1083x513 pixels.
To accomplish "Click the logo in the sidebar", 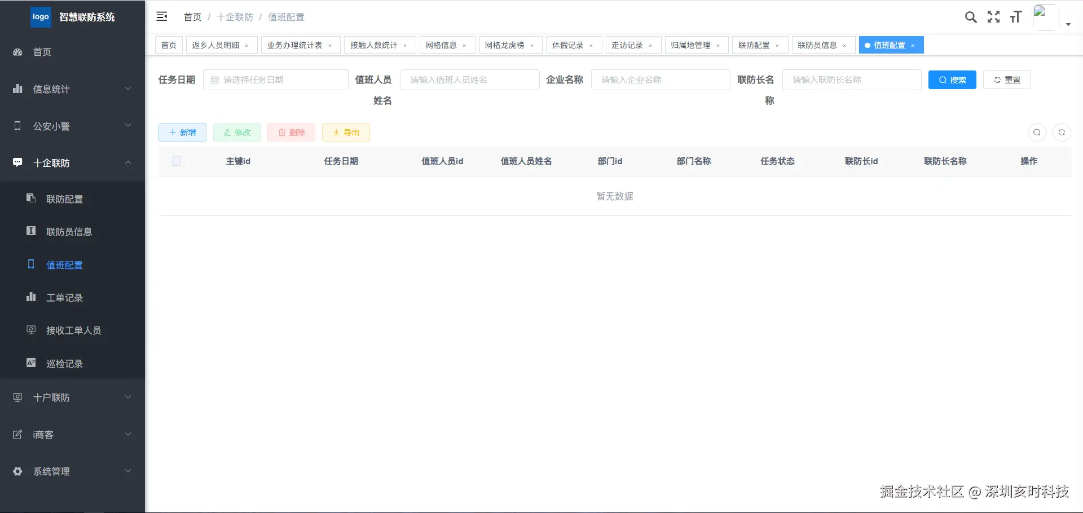I will click(x=41, y=17).
